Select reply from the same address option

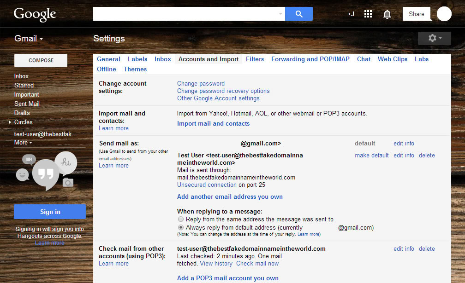180,219
